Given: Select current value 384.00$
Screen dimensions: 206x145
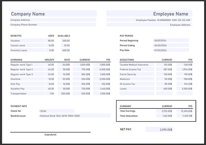Looking at the screenshot, I should click(81, 74).
